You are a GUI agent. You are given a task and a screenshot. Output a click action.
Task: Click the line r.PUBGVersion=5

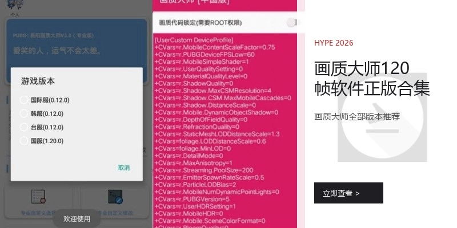pos(192,199)
